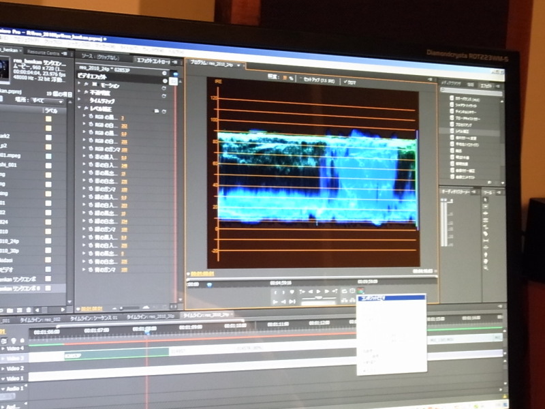Expand the 赤のガンマ property

coord(84,190)
